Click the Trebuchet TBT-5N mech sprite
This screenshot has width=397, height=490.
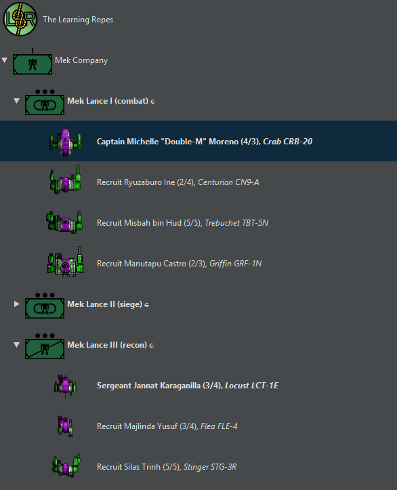click(64, 222)
